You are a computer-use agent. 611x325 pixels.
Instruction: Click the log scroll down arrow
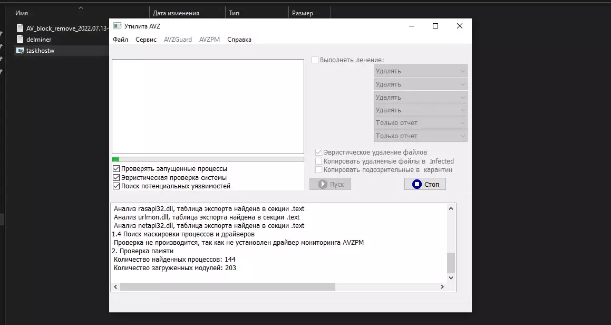click(x=451, y=278)
